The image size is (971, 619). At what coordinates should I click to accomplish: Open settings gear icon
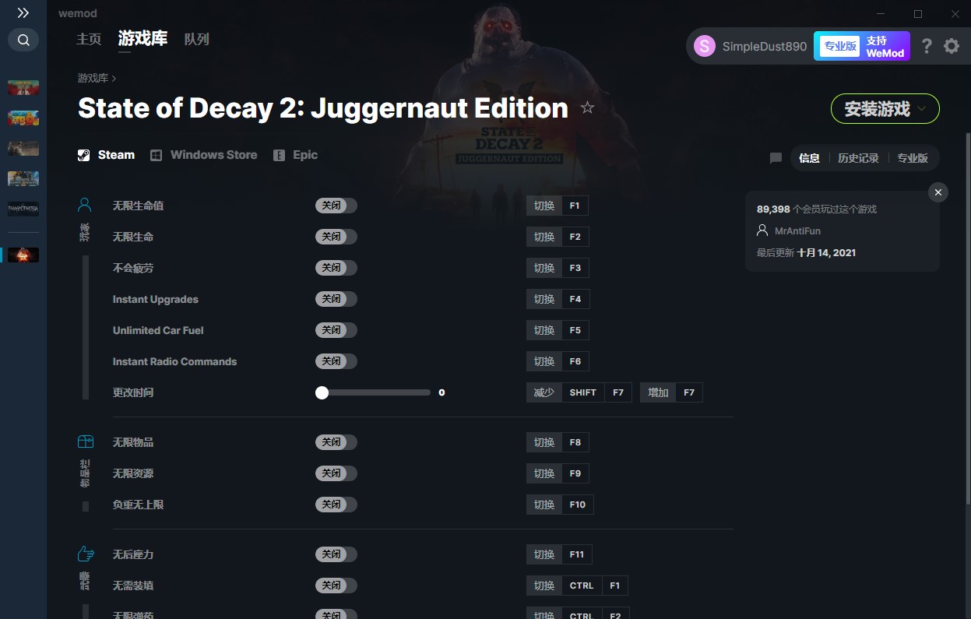[x=952, y=46]
